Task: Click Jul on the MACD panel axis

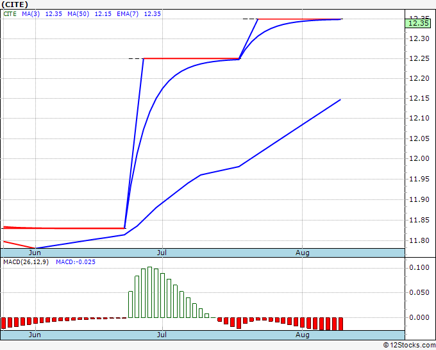Action: point(162,335)
